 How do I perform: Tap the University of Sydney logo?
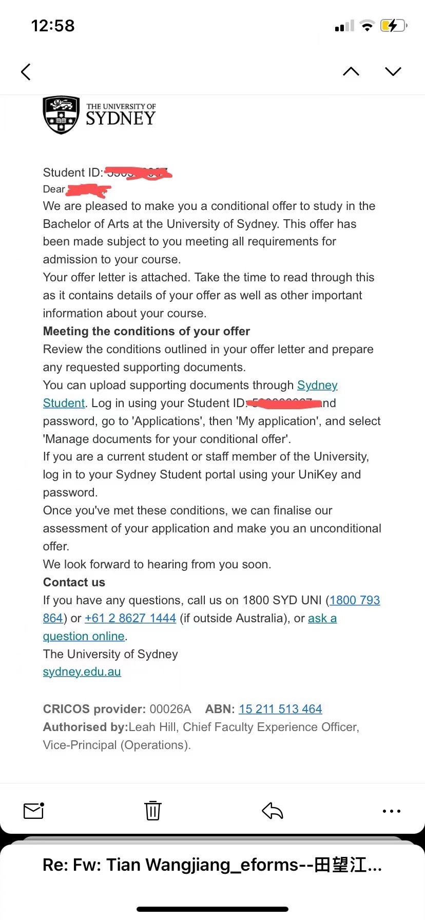click(100, 115)
